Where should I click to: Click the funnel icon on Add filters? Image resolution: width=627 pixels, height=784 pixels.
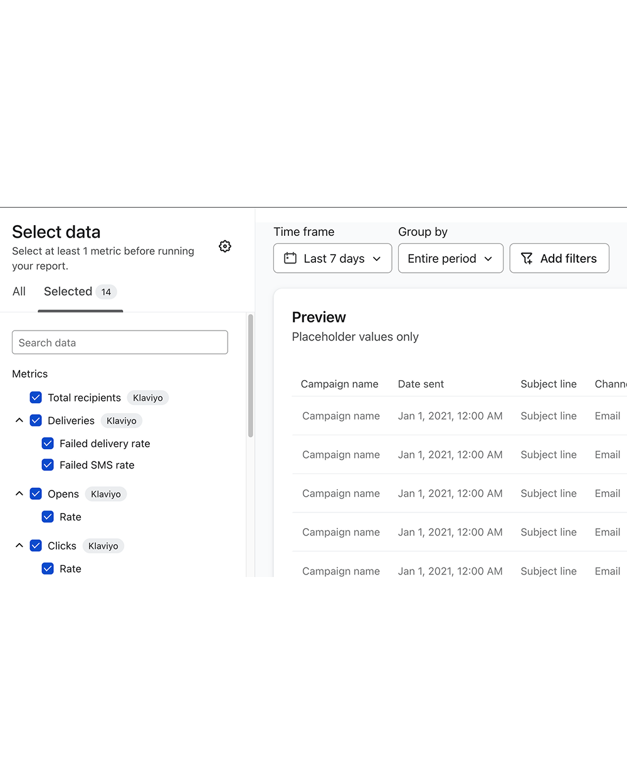[527, 258]
